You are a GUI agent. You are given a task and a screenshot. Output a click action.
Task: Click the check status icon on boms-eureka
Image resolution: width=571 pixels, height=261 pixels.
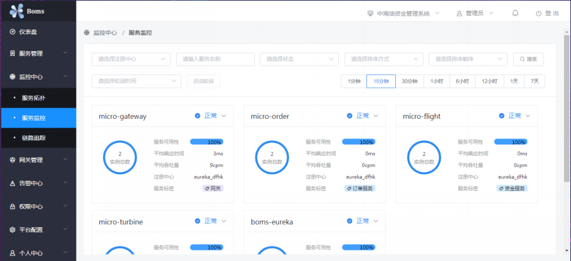pos(350,221)
